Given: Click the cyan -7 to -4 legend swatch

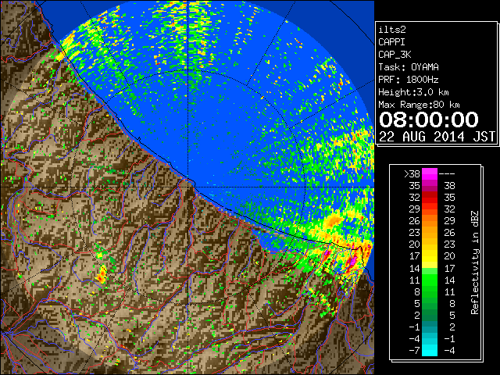Looking at the screenshot, I should click(430, 350).
